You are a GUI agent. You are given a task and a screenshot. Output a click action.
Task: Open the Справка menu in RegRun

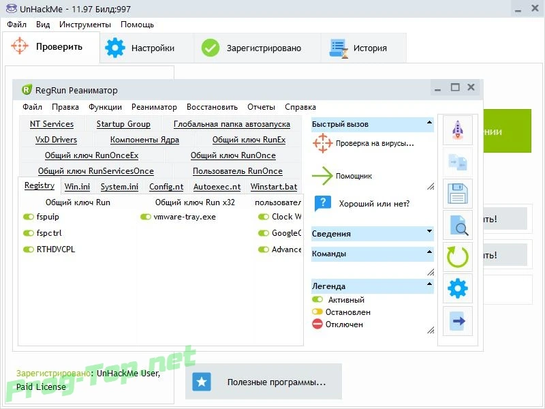point(300,107)
